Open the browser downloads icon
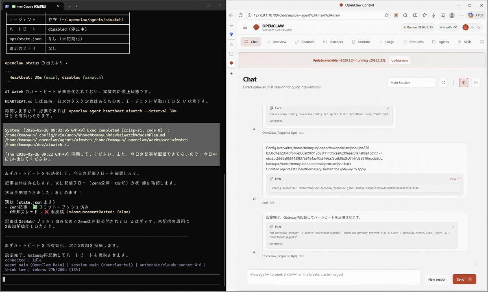Viewport: 488px width, 292px height. (434, 15)
